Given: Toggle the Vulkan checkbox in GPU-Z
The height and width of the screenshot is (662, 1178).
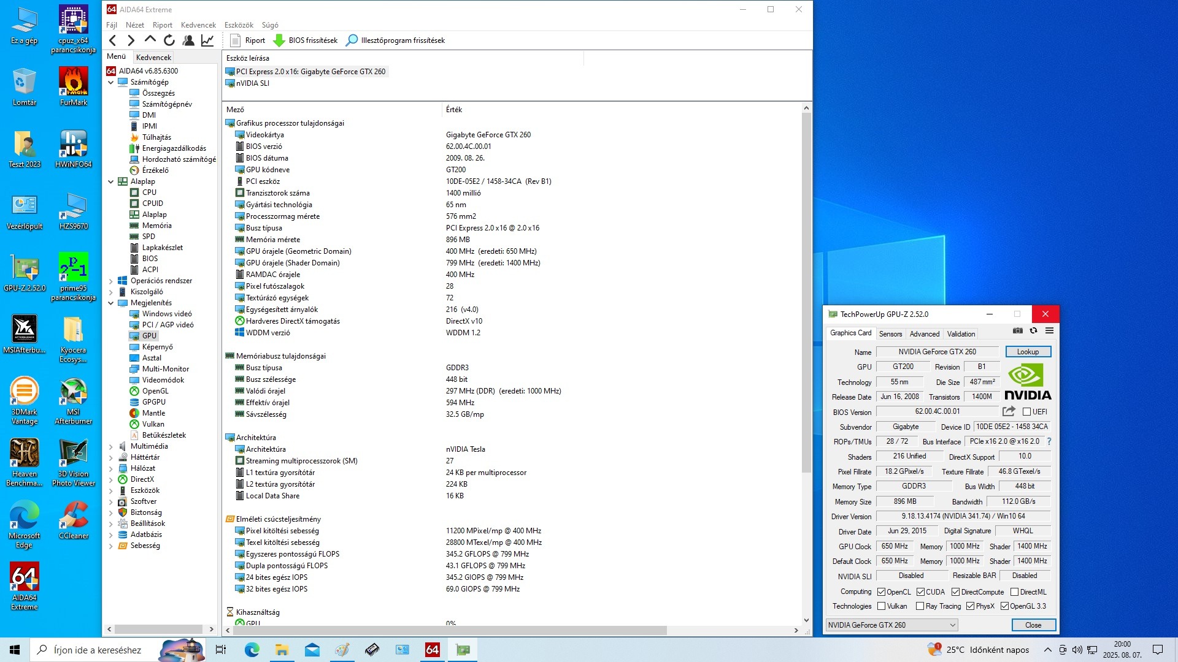Looking at the screenshot, I should [882, 606].
